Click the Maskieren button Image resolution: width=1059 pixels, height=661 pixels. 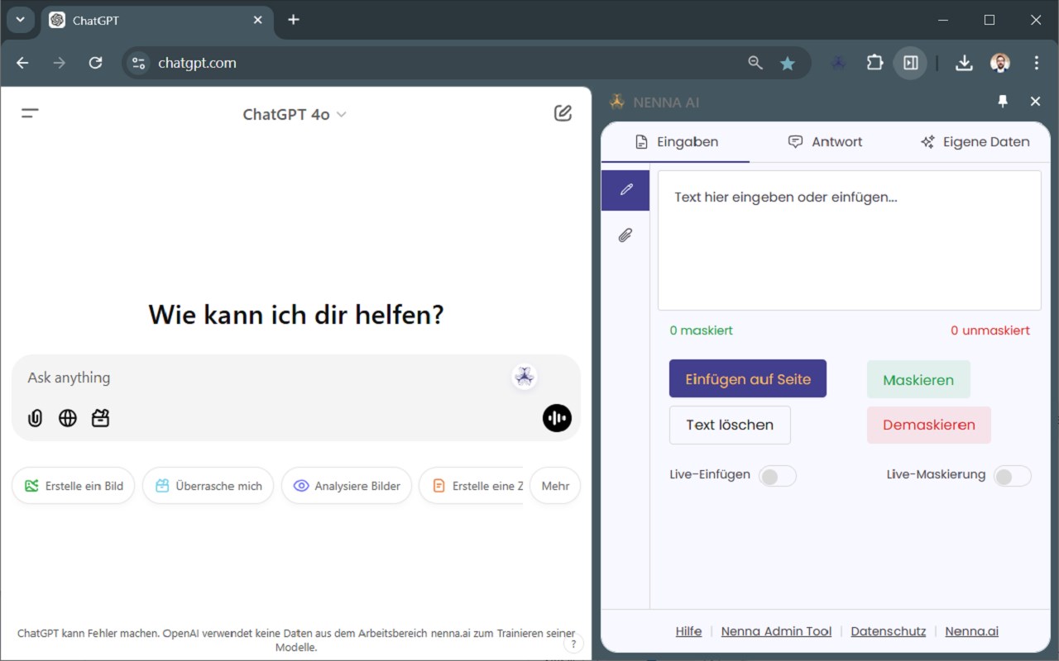coord(918,380)
